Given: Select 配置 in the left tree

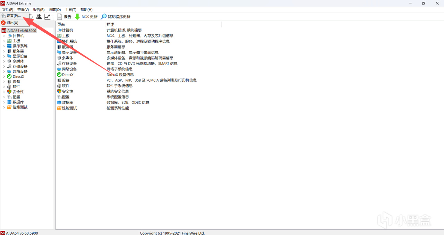Looking at the screenshot, I should (16, 97).
